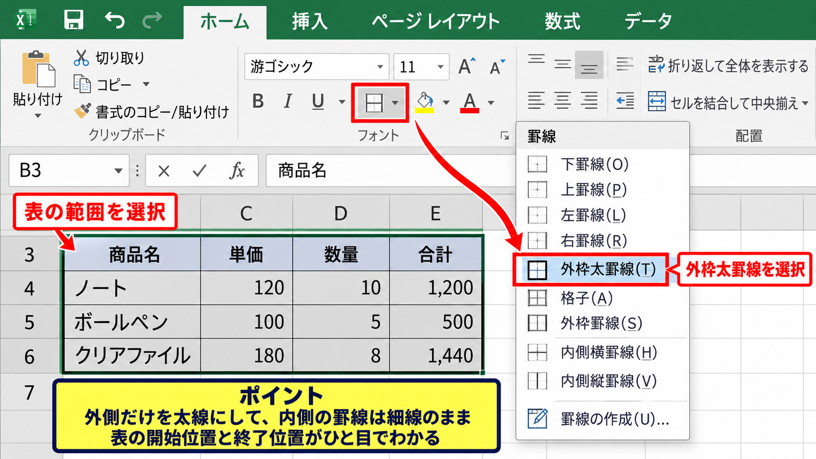This screenshot has width=816, height=459.
Task: Click the formula bar containing 商品名
Action: click(390, 171)
